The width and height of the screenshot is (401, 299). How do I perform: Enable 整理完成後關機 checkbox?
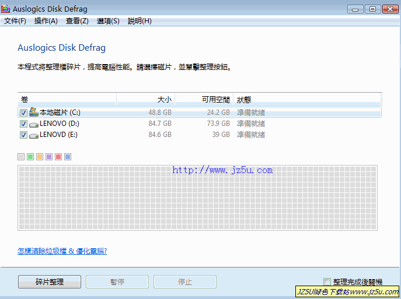(327, 282)
